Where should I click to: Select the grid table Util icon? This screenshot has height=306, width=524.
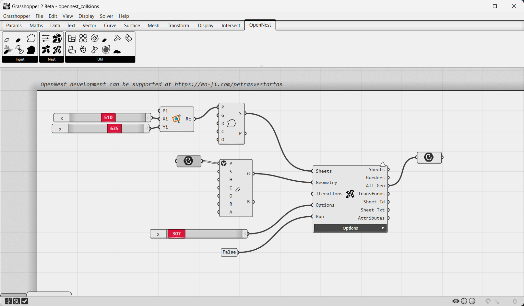(x=72, y=38)
